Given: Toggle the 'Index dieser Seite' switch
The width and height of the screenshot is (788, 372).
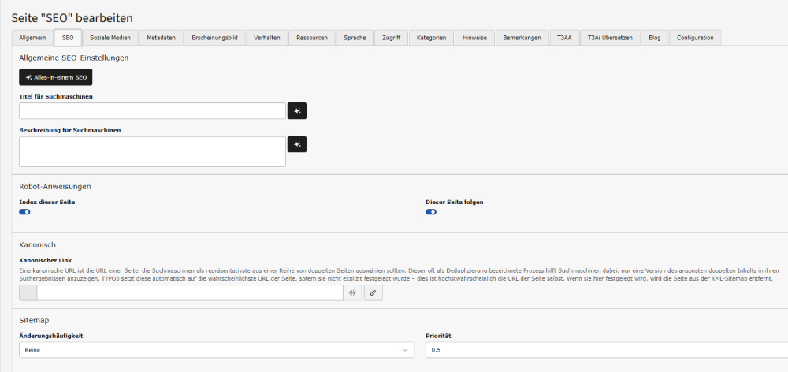Looking at the screenshot, I should 24,212.
